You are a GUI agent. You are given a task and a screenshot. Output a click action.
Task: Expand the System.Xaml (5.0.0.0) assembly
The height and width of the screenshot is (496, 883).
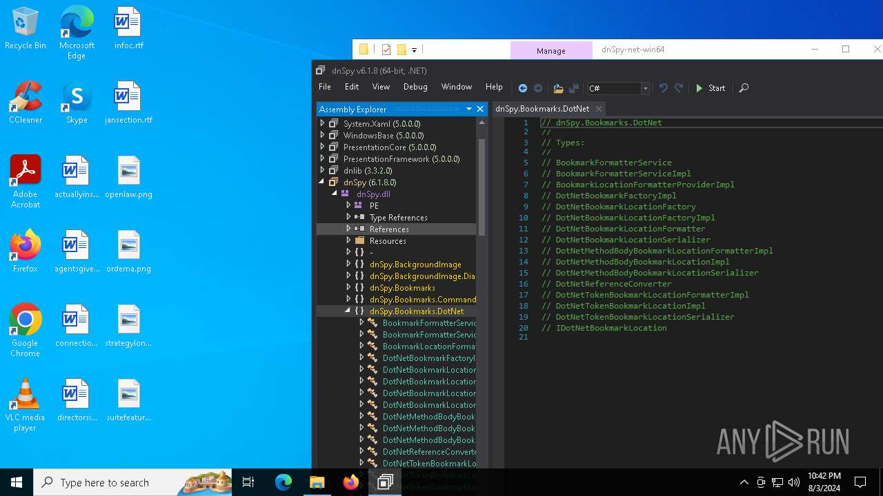click(322, 124)
